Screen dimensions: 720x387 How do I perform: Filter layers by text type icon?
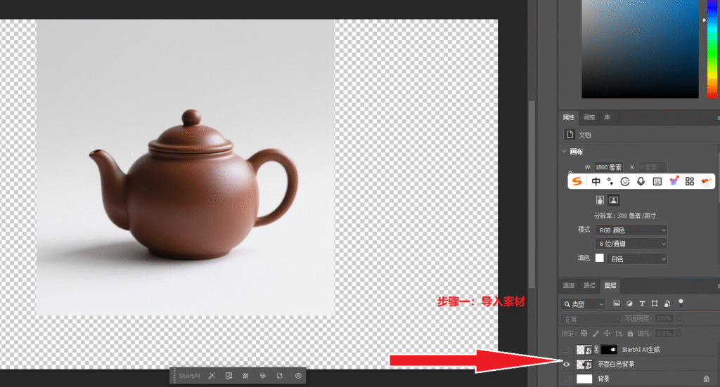[642, 303]
